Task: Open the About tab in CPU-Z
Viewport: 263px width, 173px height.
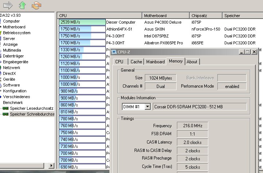Action: tap(192, 62)
